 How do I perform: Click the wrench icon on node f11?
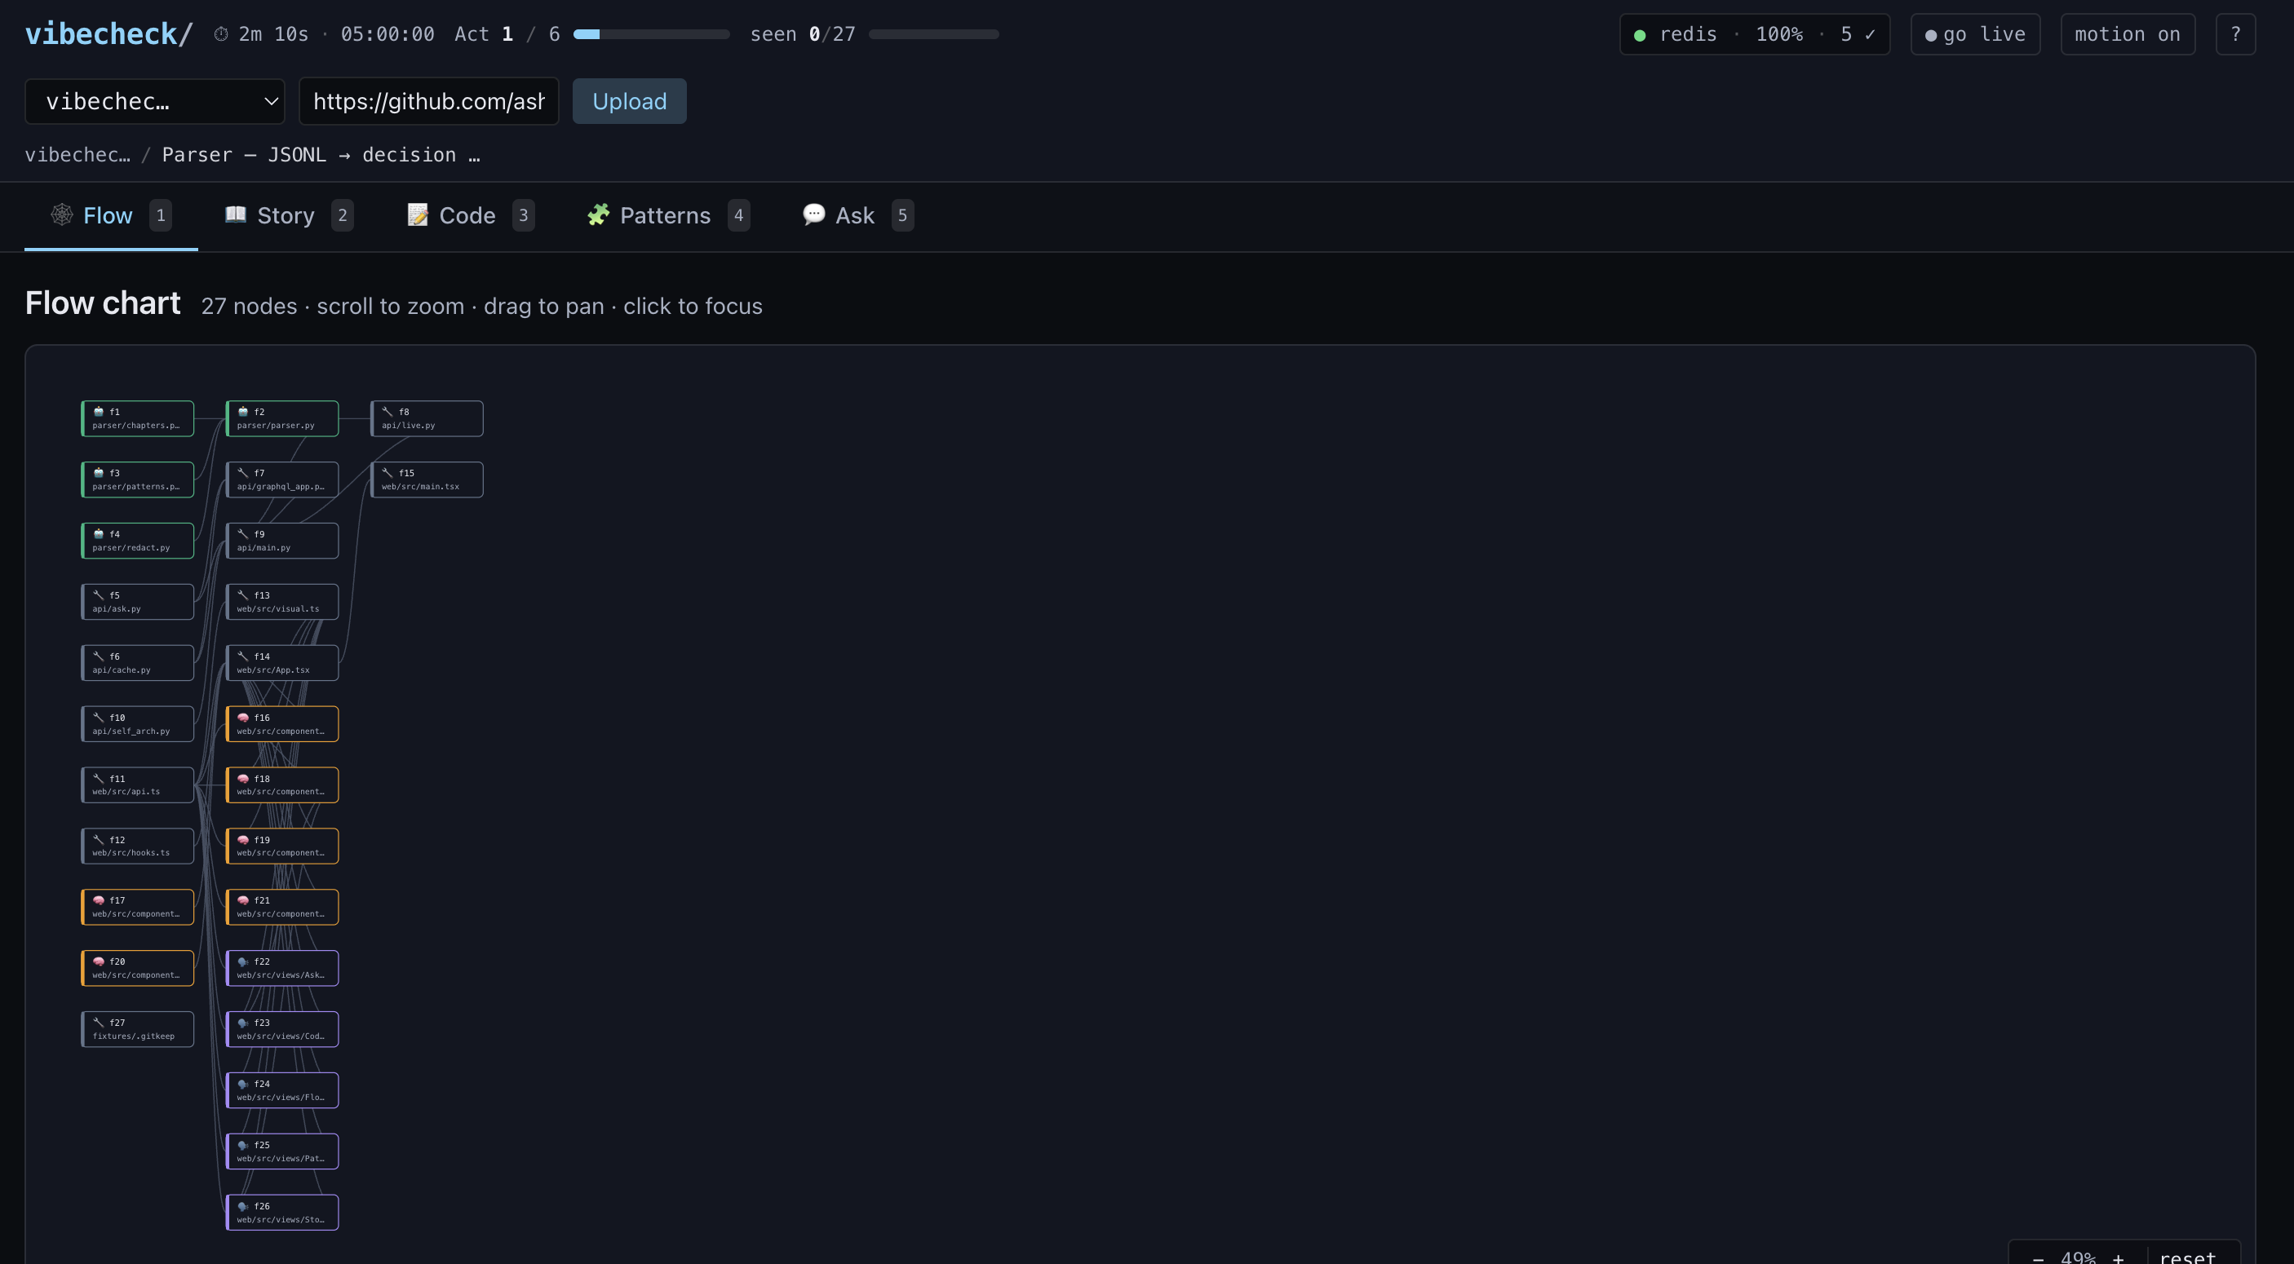(99, 778)
